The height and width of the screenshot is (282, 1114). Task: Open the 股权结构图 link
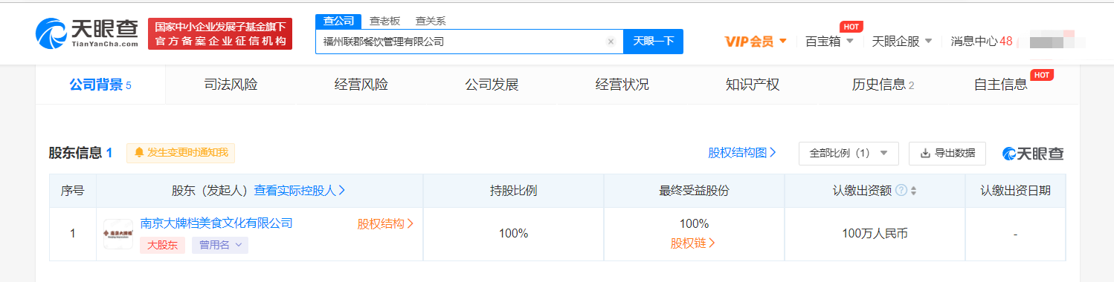[x=742, y=153]
